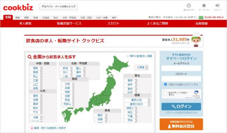The image size is (227, 133).
Task: Expand the 新潟 prefecture button
Action: coord(66,68)
